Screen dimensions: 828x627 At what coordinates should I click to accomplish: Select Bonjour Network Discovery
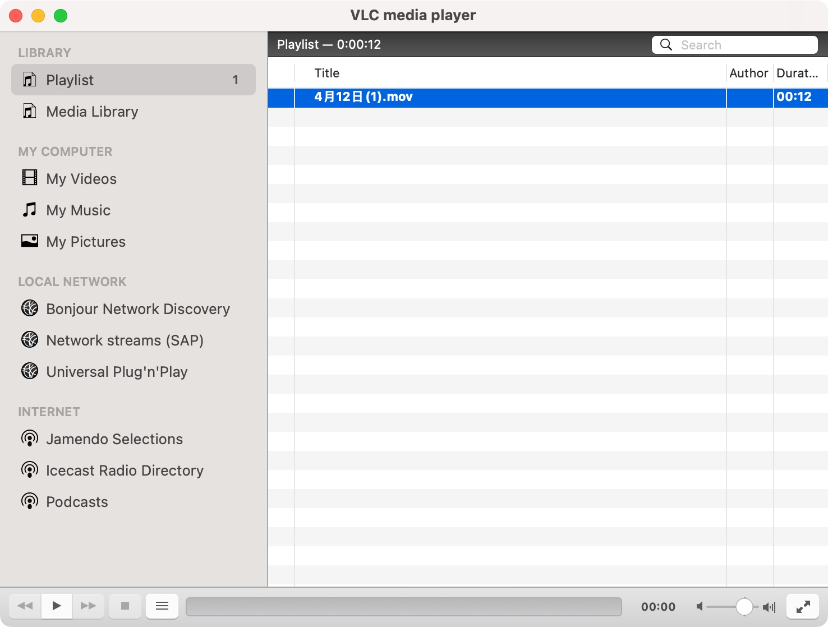click(138, 309)
